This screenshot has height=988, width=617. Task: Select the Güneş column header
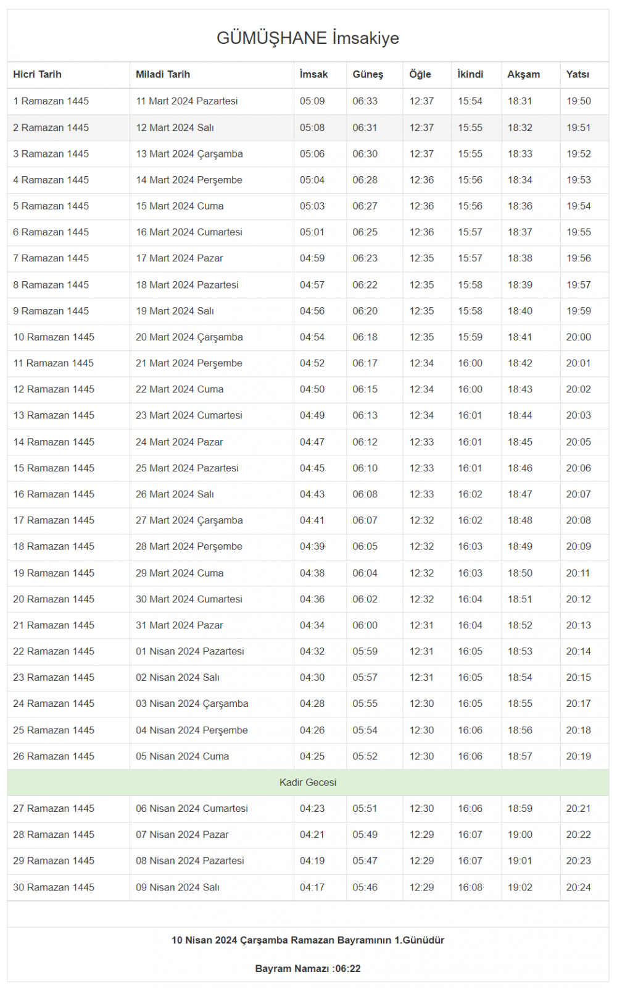[368, 74]
